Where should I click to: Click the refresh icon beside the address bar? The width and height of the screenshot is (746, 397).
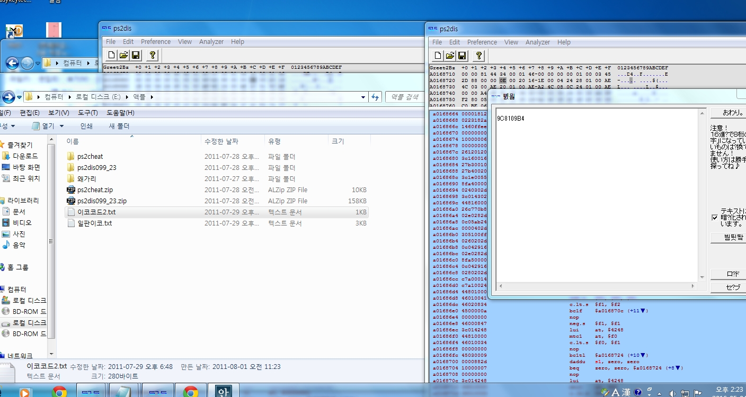[375, 97]
